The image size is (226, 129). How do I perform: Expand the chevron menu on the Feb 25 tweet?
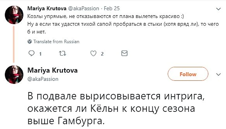(218, 8)
